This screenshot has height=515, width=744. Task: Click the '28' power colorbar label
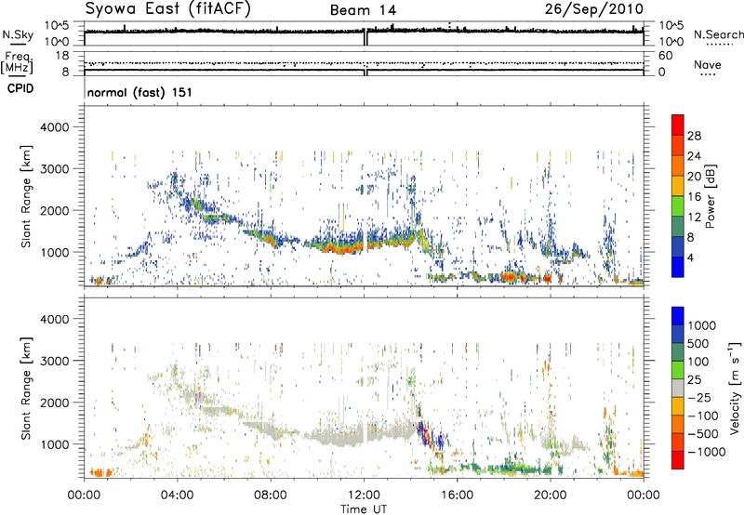tap(694, 136)
